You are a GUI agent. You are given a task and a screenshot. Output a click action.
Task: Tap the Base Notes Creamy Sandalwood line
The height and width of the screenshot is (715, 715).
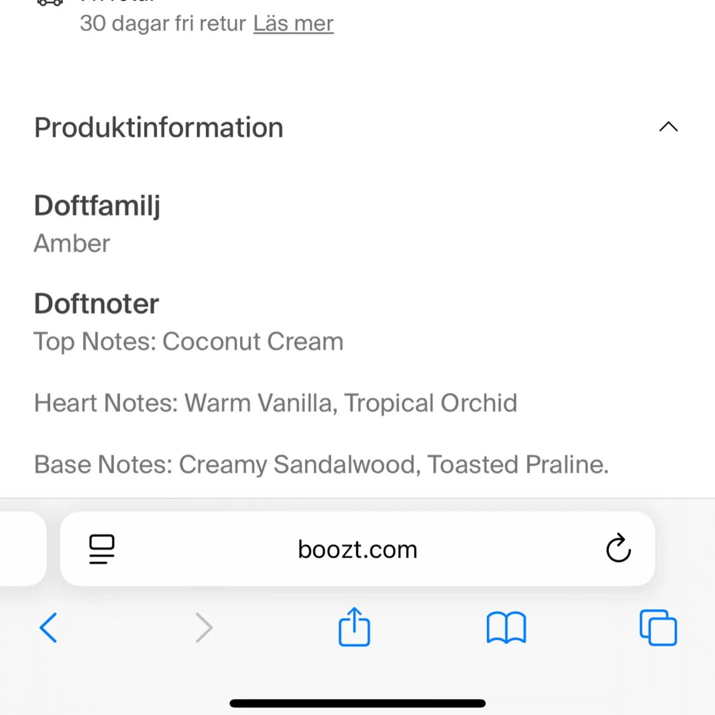tap(322, 464)
